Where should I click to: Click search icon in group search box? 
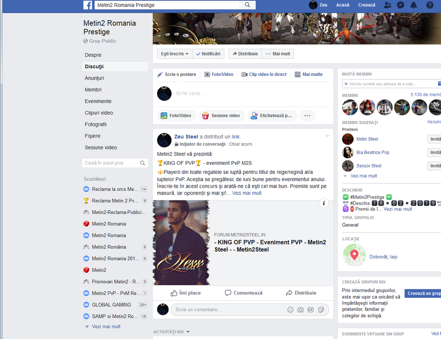[x=143, y=163]
